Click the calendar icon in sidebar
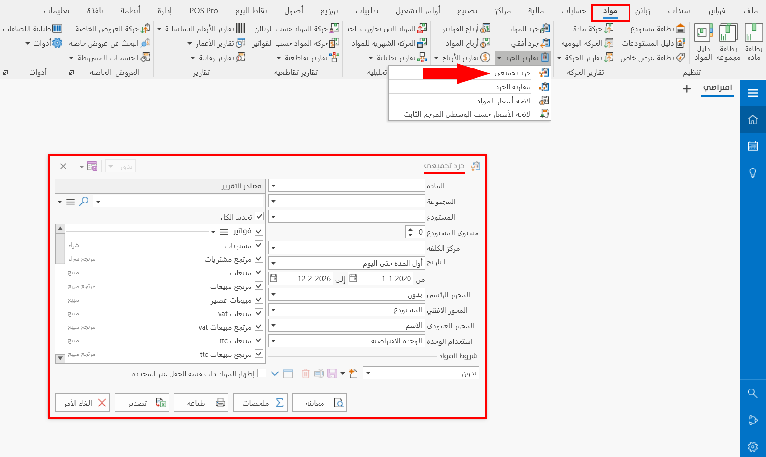Image resolution: width=766 pixels, height=457 pixels. pyautogui.click(x=753, y=146)
